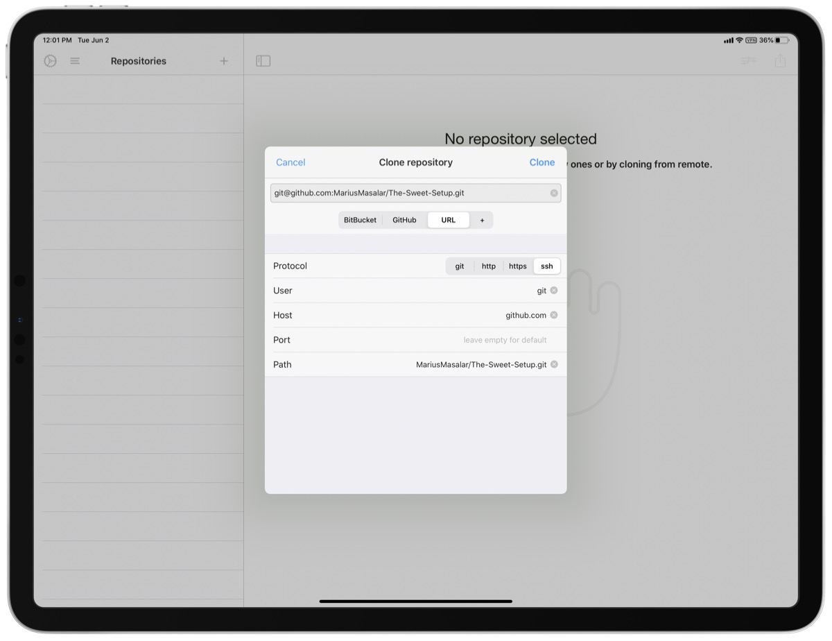Open the dimmed branch/changes icon at top right

[x=748, y=61]
